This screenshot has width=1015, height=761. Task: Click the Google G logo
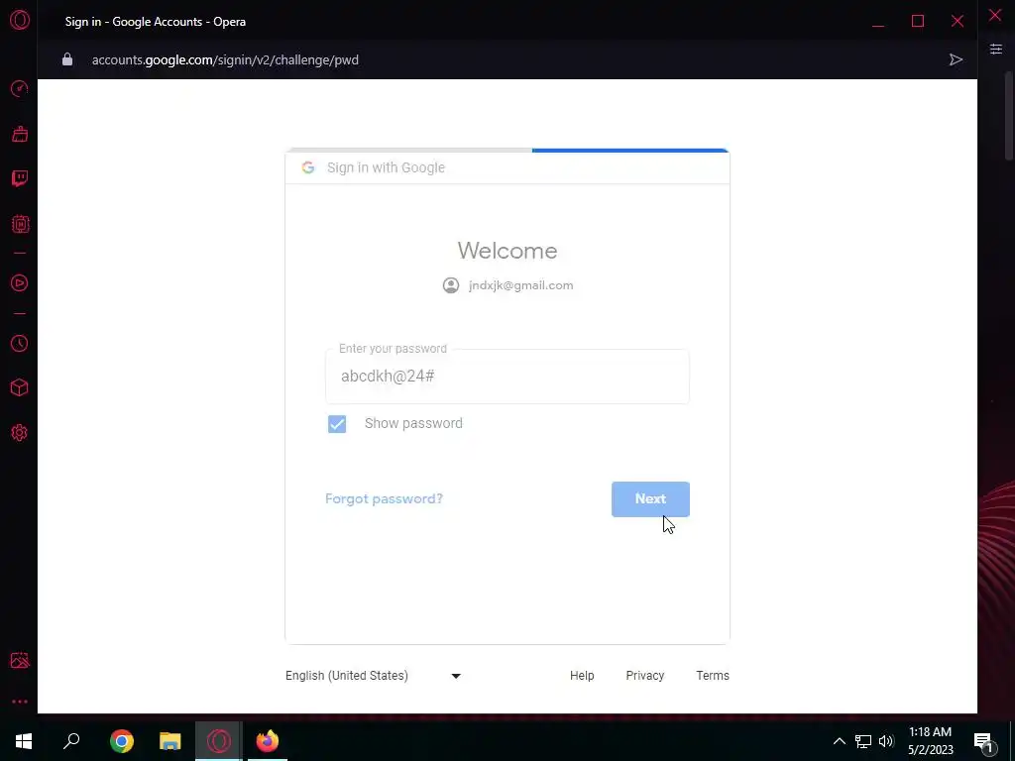308,167
